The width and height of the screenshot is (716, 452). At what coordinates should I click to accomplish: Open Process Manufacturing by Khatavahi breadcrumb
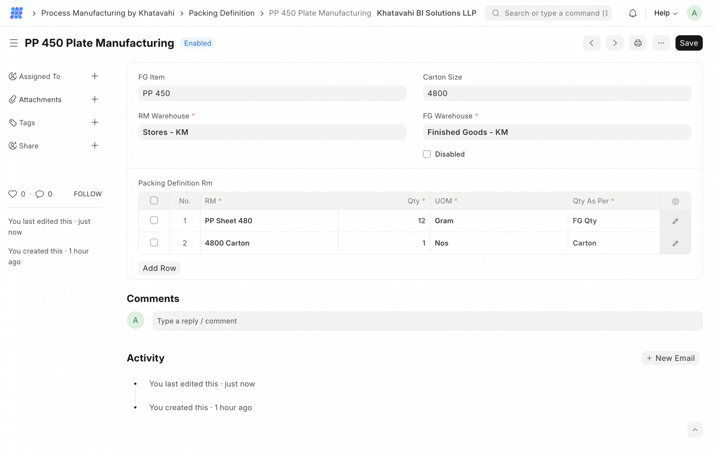point(108,13)
